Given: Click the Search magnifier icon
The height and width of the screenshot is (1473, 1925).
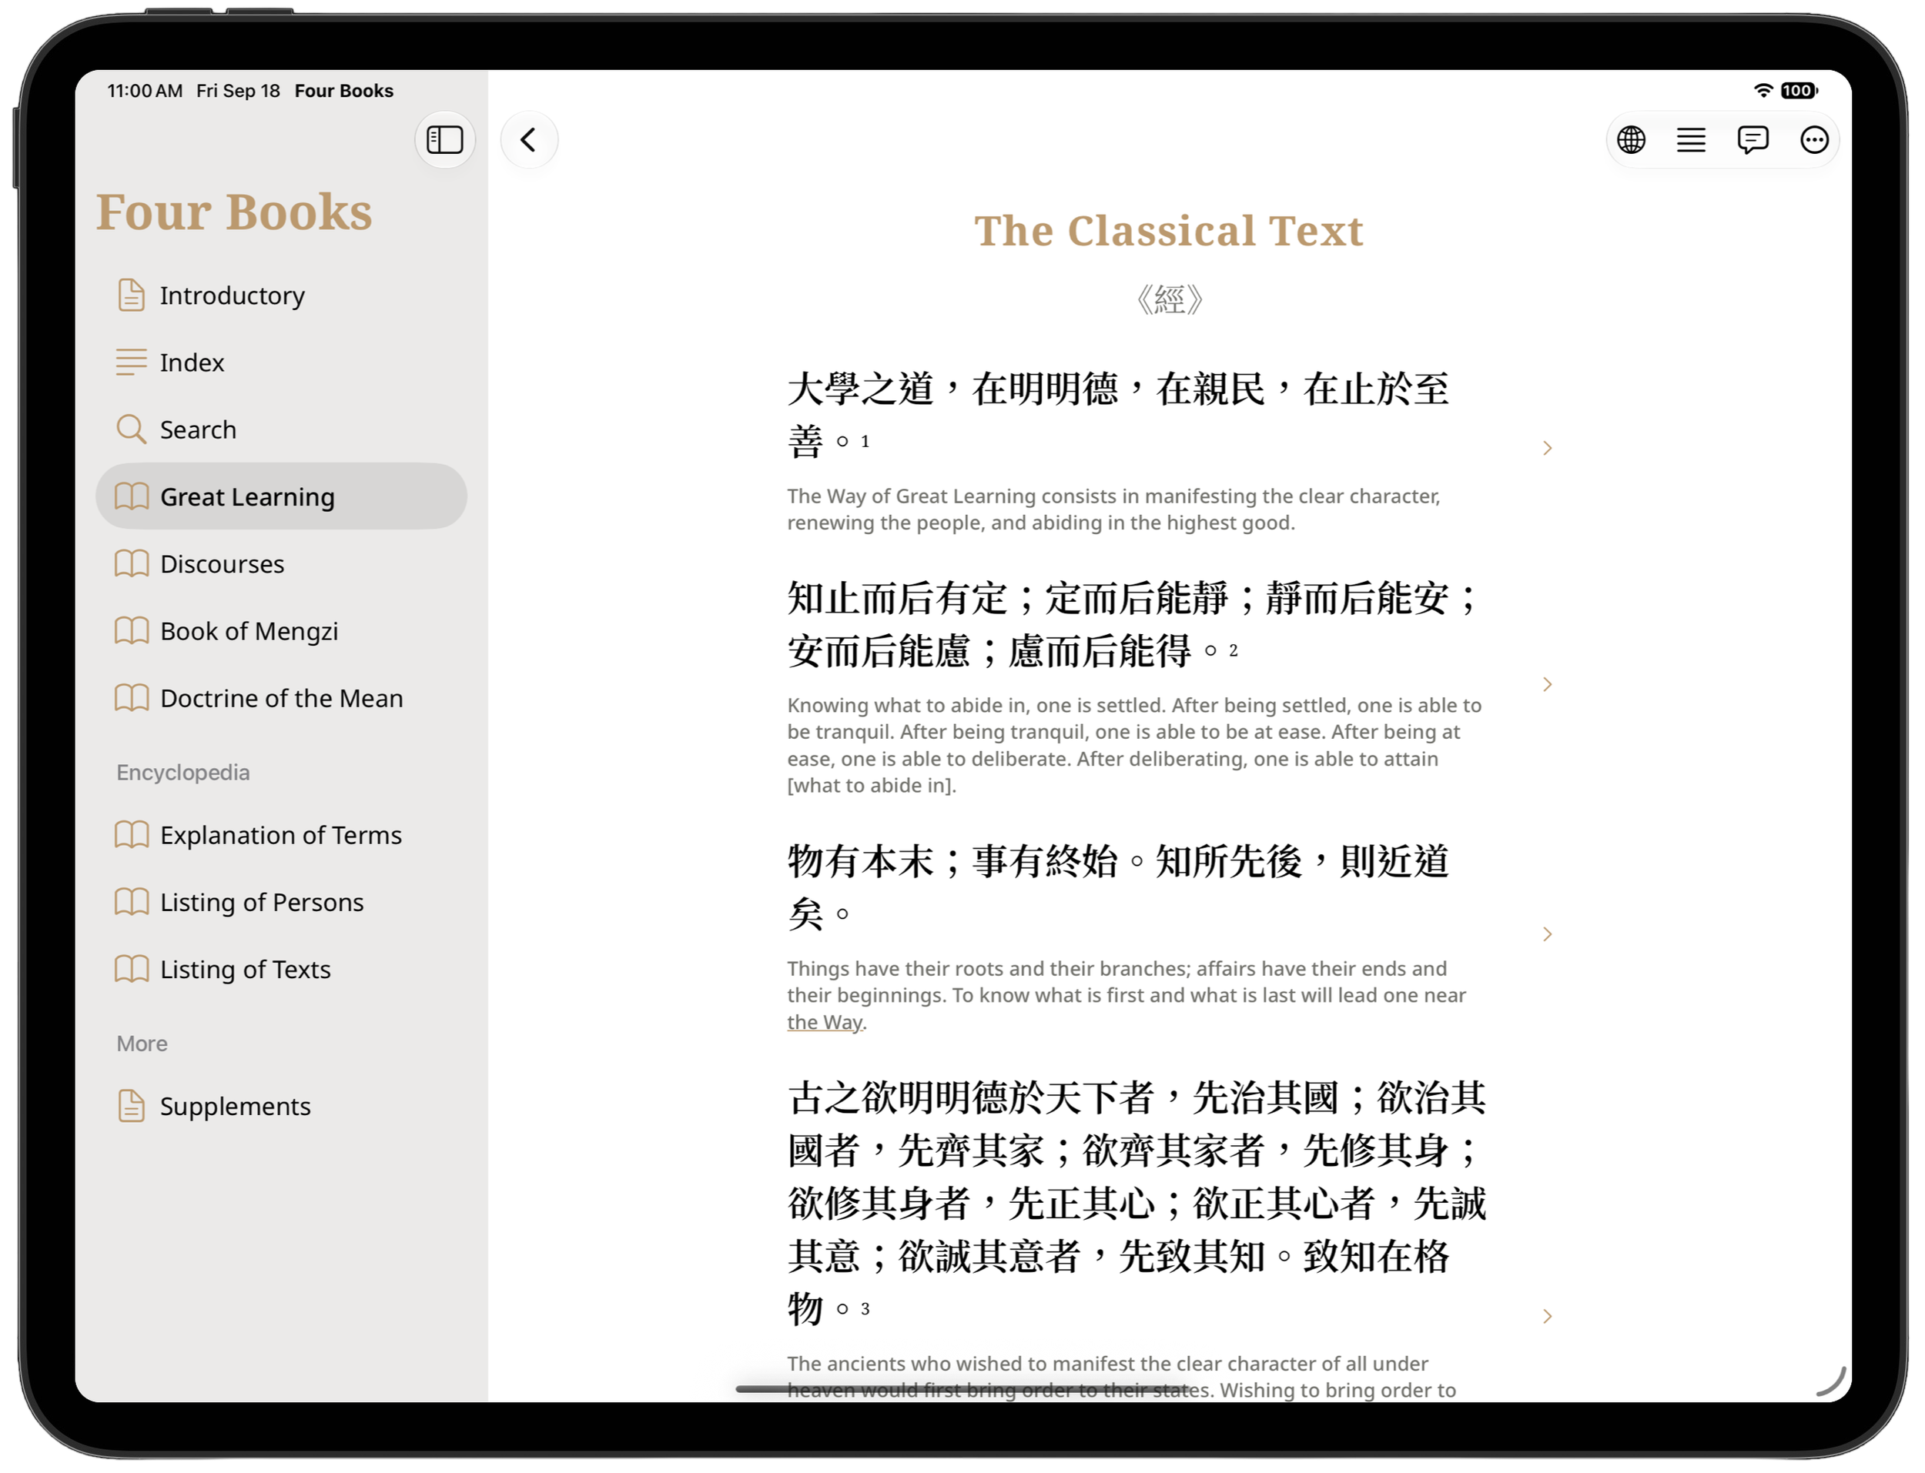Looking at the screenshot, I should coord(132,429).
